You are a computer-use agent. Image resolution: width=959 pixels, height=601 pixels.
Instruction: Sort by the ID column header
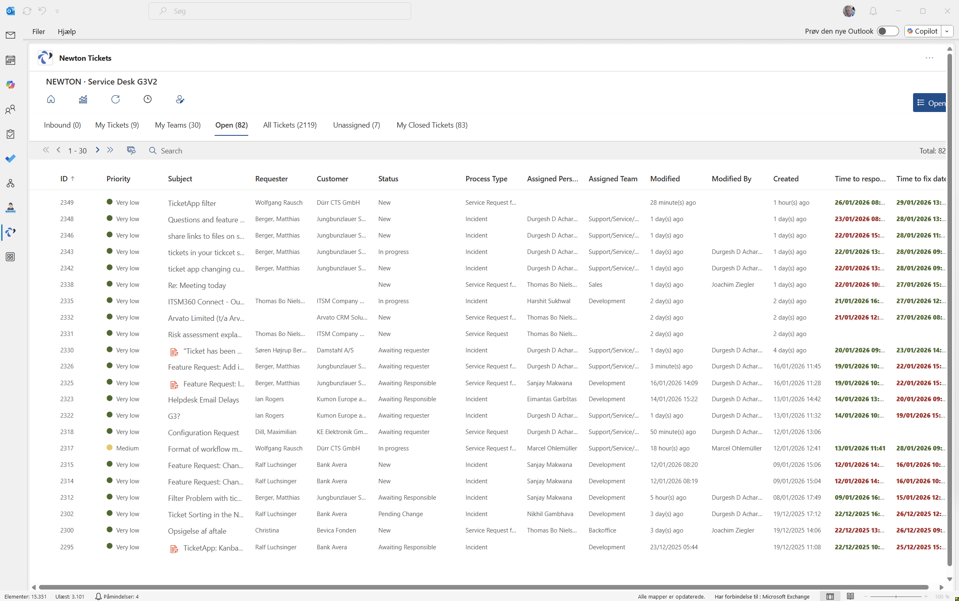pos(64,179)
